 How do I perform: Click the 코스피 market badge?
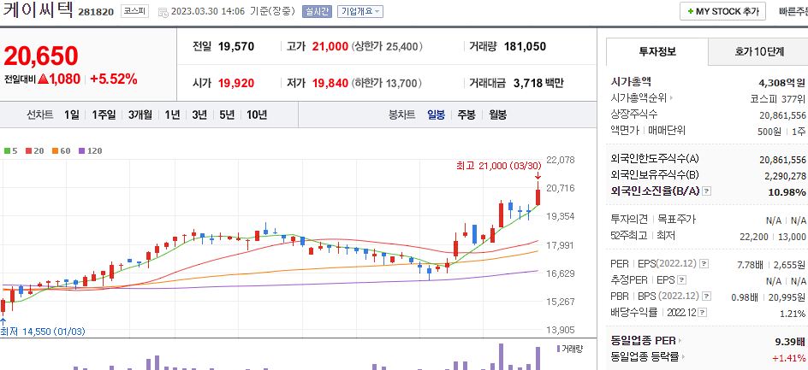click(x=135, y=11)
